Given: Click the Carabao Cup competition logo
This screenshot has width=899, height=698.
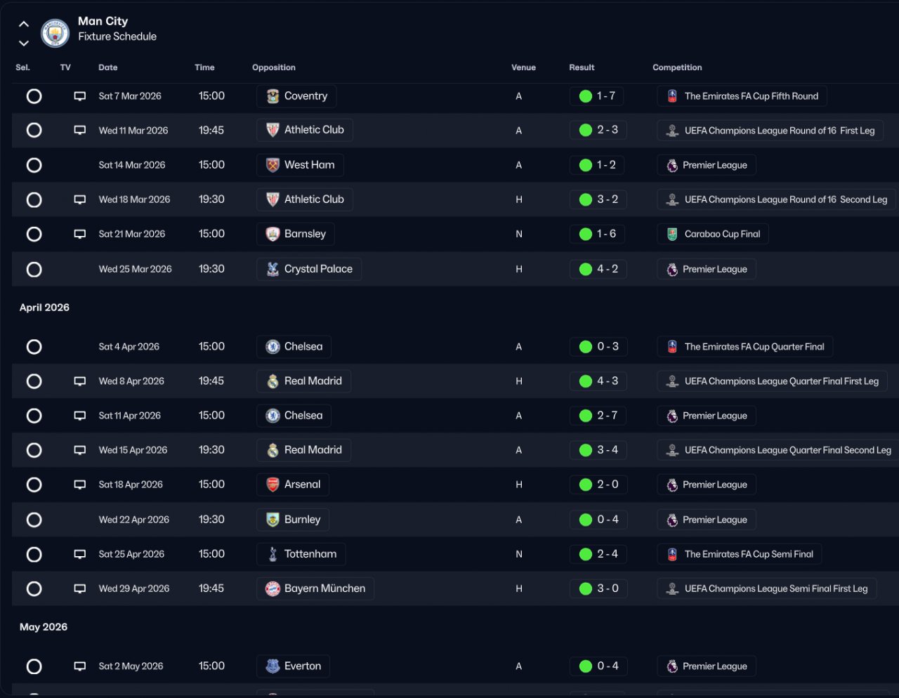Looking at the screenshot, I should (672, 234).
